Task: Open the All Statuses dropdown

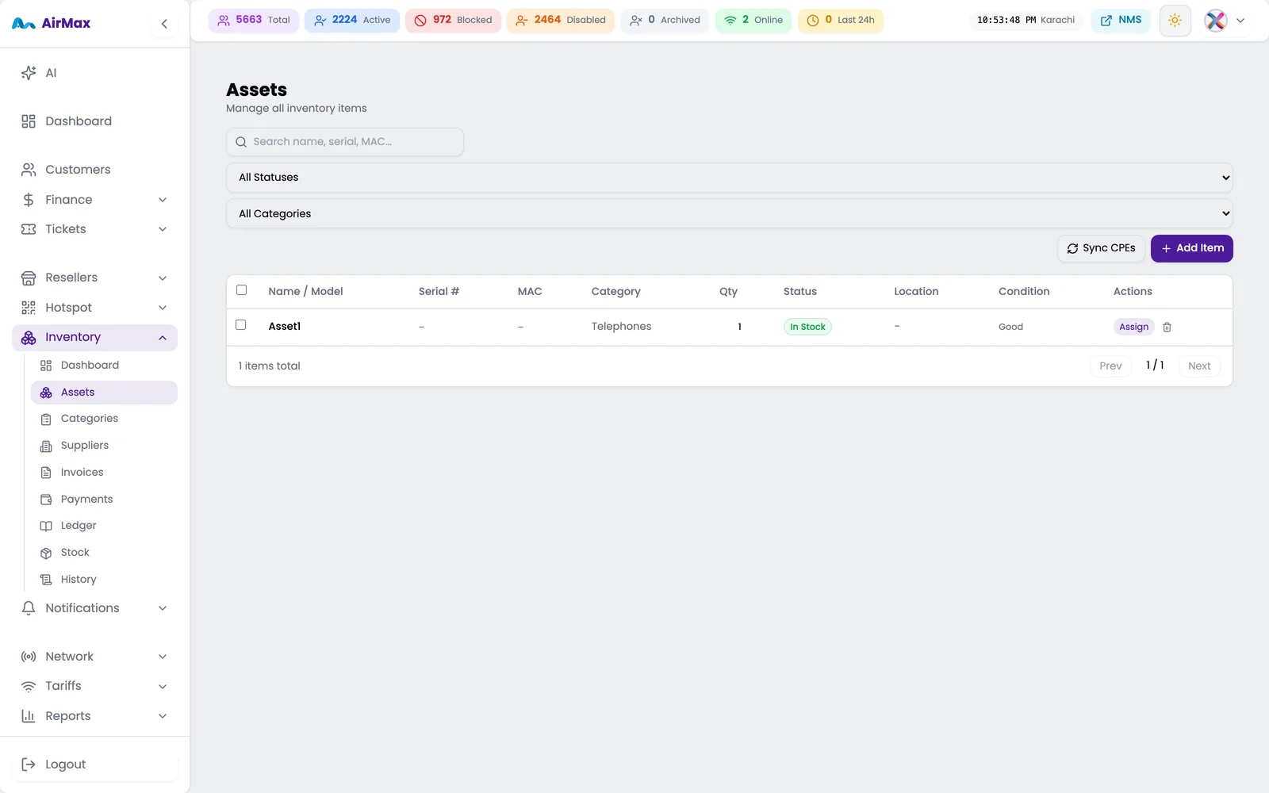Action: [x=729, y=178]
